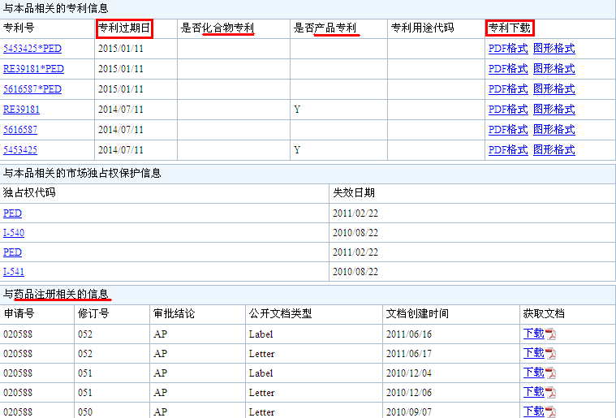Click PDF icon for Label 2011/06/16 row
This screenshot has height=418, width=616.
click(x=550, y=334)
